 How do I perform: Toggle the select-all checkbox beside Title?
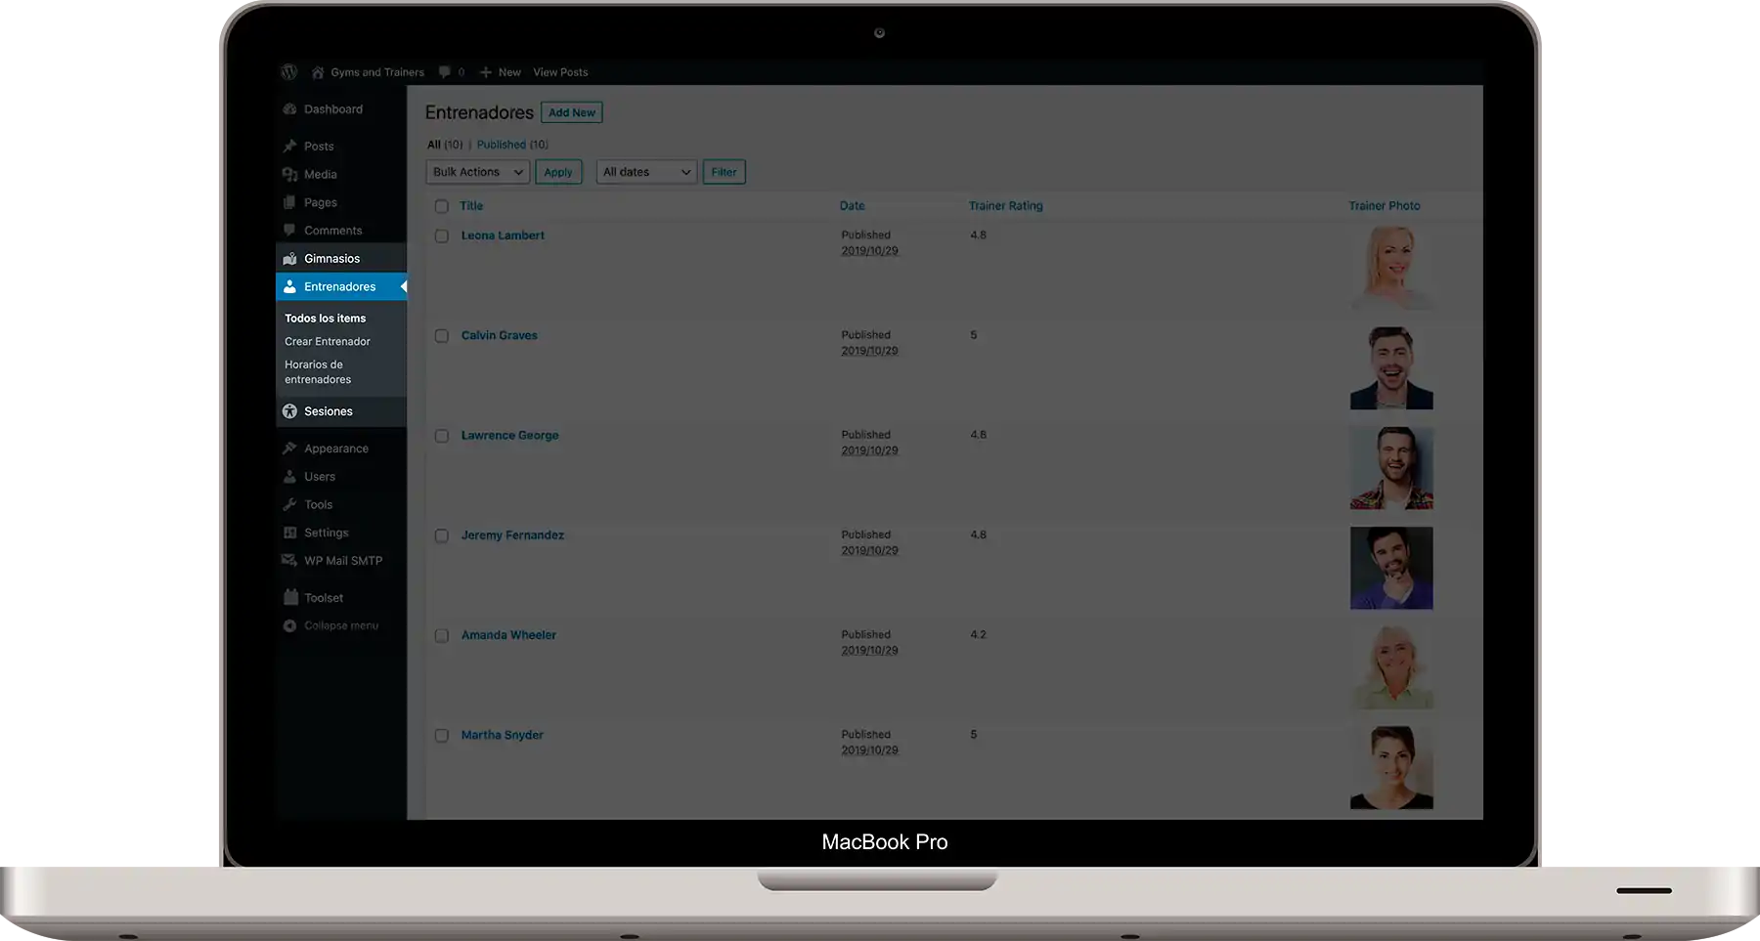pyautogui.click(x=442, y=206)
